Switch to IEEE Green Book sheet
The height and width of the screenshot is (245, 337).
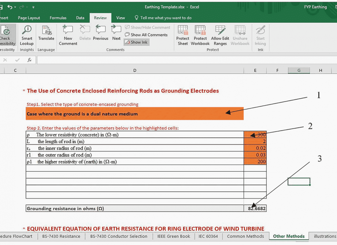[x=173, y=236]
